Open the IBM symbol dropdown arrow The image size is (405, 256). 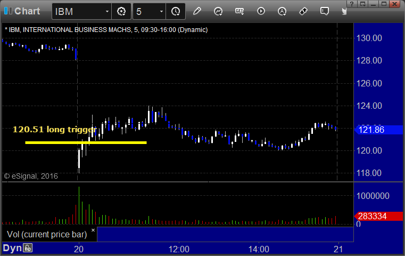(x=107, y=12)
